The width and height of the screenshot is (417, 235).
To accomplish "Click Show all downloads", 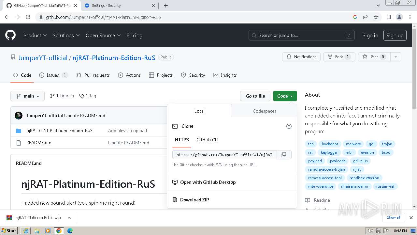I will [394, 217].
